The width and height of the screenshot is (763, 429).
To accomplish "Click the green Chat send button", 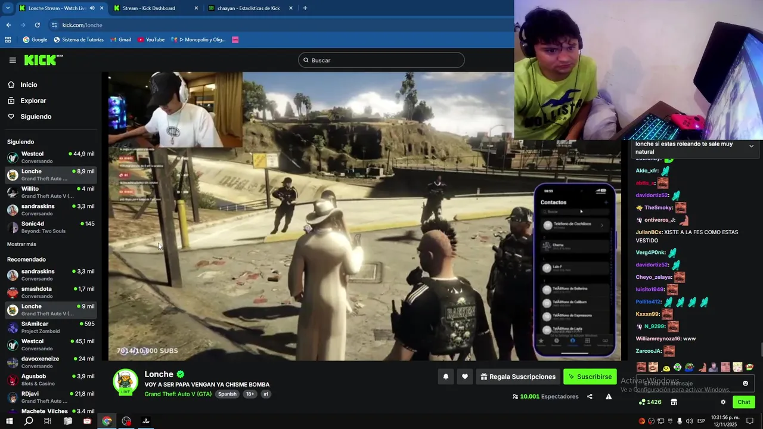I will point(743,402).
